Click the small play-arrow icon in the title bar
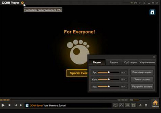This screenshot has height=113, width=161. pos(140,3)
